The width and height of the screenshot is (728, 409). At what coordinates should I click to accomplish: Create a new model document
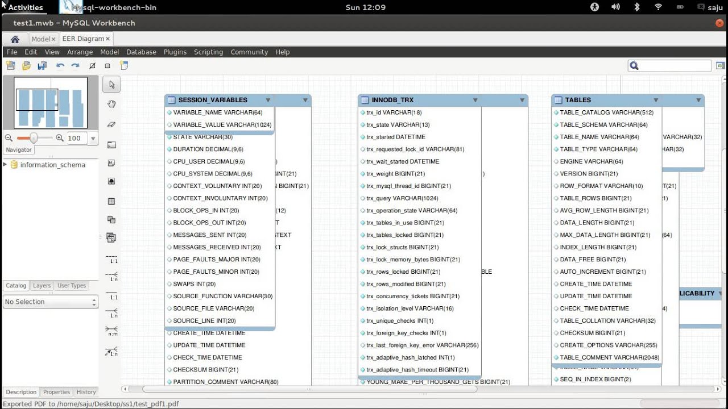[10, 66]
